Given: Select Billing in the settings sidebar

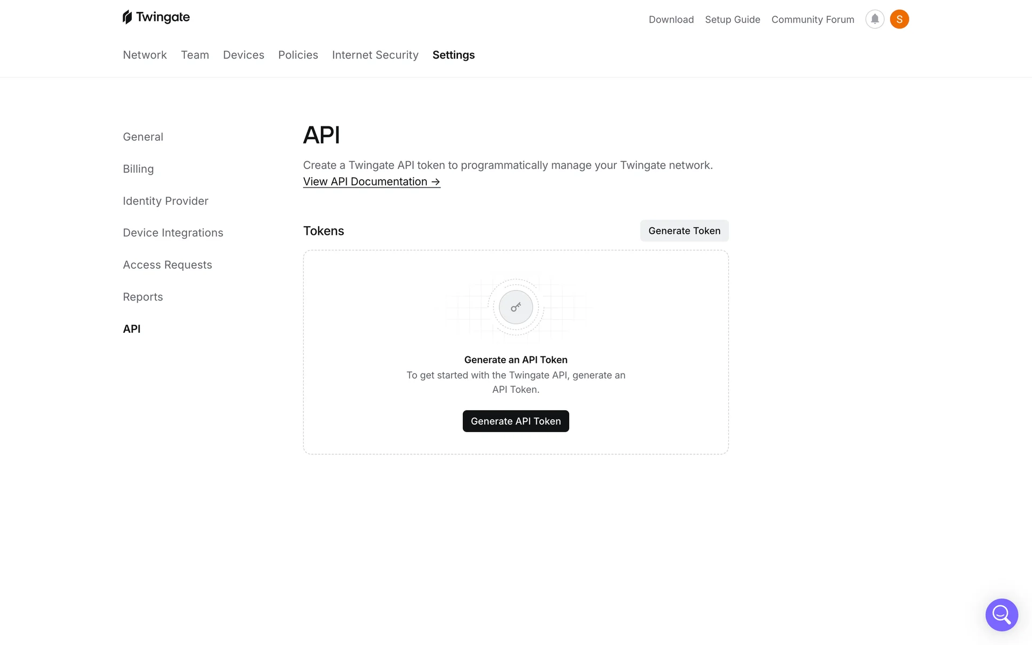Looking at the screenshot, I should [x=138, y=169].
